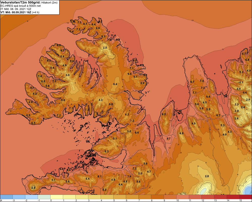252x202 pixels.
Task: Click legend swatch between 12 and 13
Action: 208,197
